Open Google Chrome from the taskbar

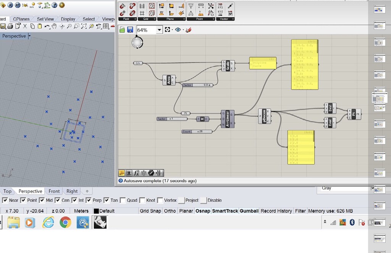66,222
